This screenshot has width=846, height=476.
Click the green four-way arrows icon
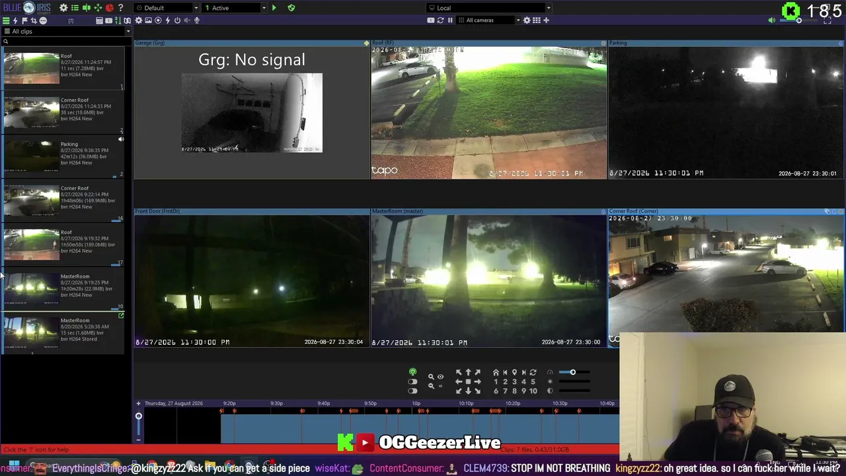click(98, 8)
